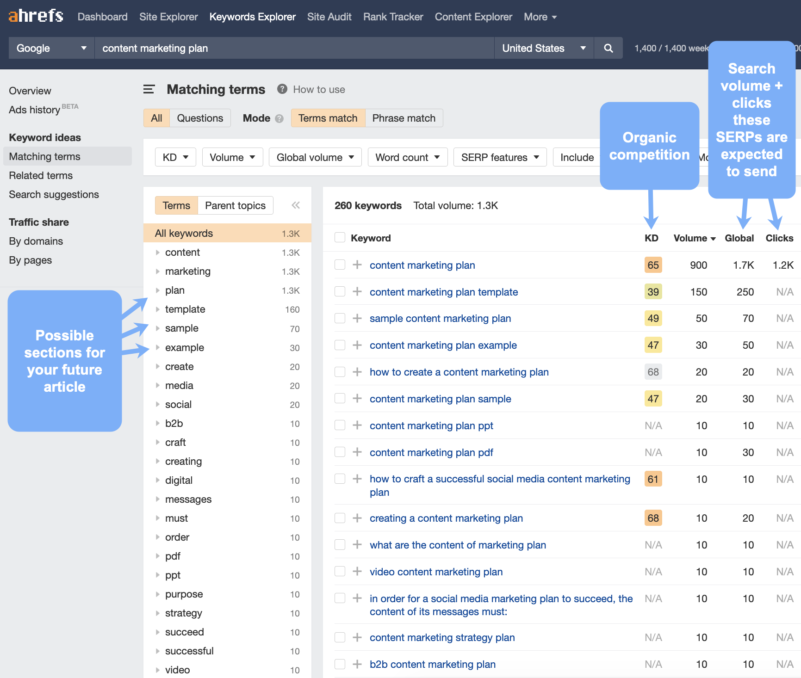Add 'content marketing plan' with plus icon

pyautogui.click(x=357, y=265)
